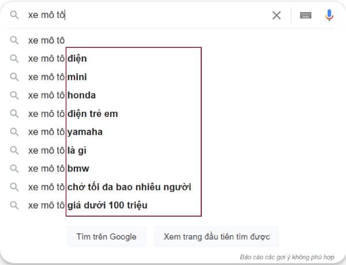Viewport: 346px width, 265px height.
Task: Select the "xe mô tô honda" suggestion text
Action: point(62,95)
